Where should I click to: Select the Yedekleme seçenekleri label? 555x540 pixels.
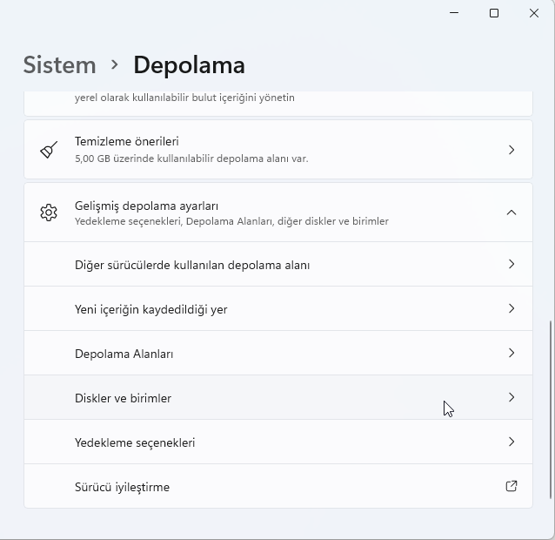coord(135,442)
